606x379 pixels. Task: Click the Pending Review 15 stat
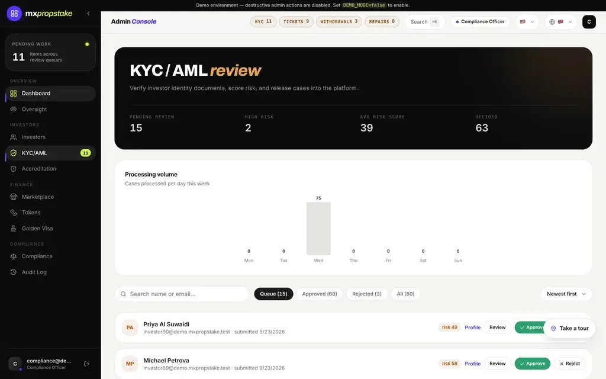pyautogui.click(x=152, y=124)
